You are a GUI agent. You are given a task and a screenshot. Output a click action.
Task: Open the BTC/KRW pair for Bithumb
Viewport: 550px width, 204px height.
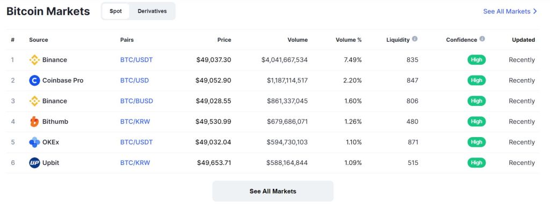[135, 122]
